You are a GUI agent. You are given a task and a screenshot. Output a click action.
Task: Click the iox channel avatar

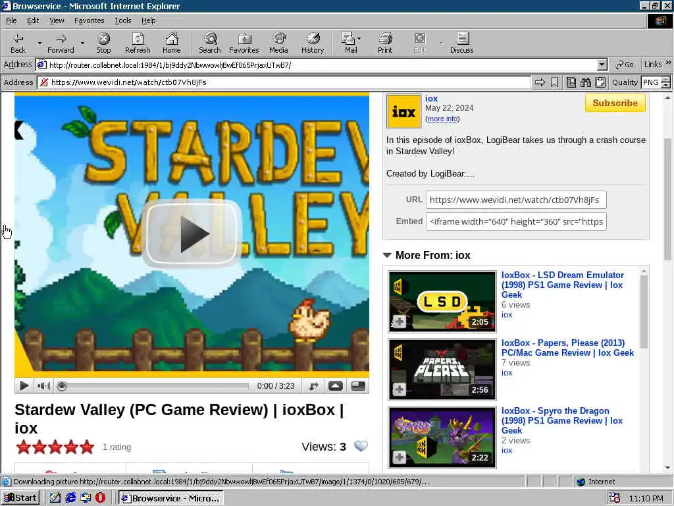pos(403,111)
